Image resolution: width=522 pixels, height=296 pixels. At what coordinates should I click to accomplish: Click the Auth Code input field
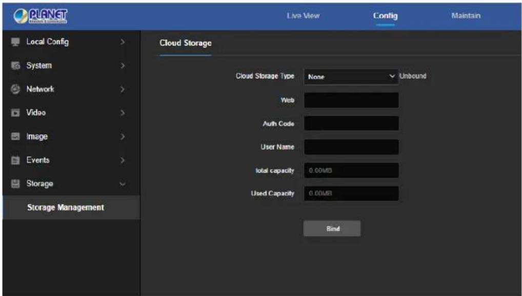tap(351, 123)
